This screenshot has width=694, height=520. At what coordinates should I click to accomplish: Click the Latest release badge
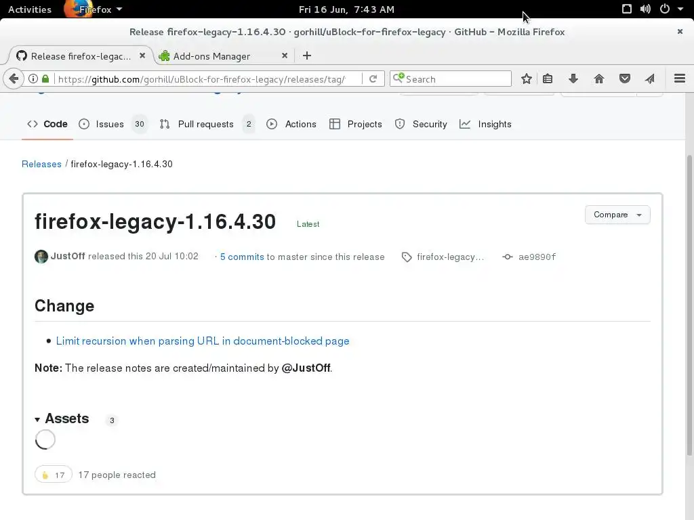click(x=308, y=224)
